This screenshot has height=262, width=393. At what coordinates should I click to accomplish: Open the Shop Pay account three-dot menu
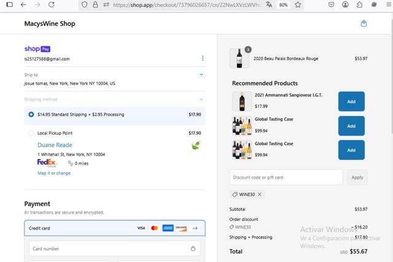coord(202,58)
